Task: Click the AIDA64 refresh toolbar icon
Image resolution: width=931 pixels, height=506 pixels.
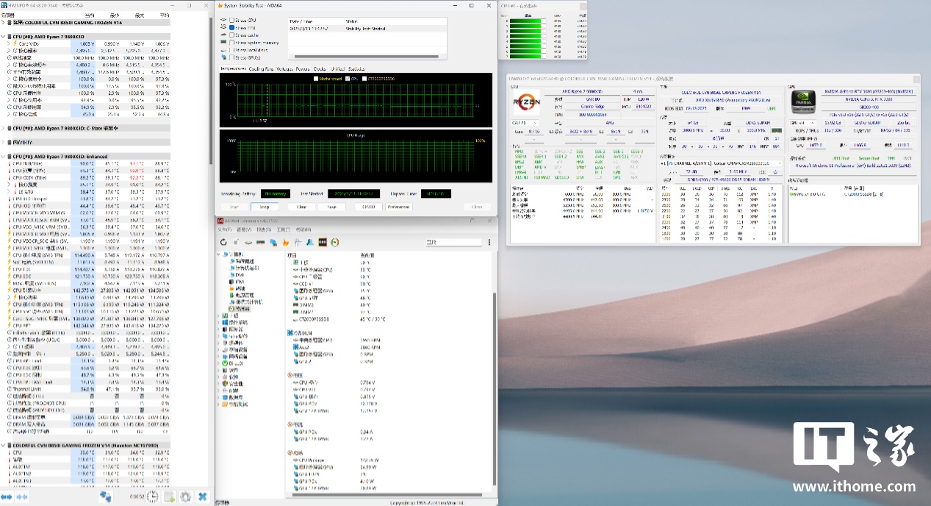Action: click(223, 242)
